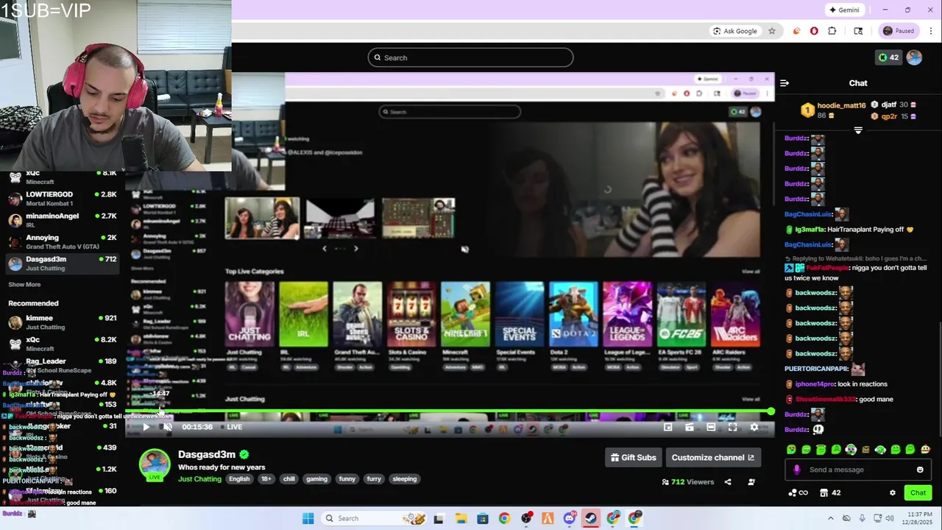Click the top search field
942x530 pixels.
pos(470,57)
